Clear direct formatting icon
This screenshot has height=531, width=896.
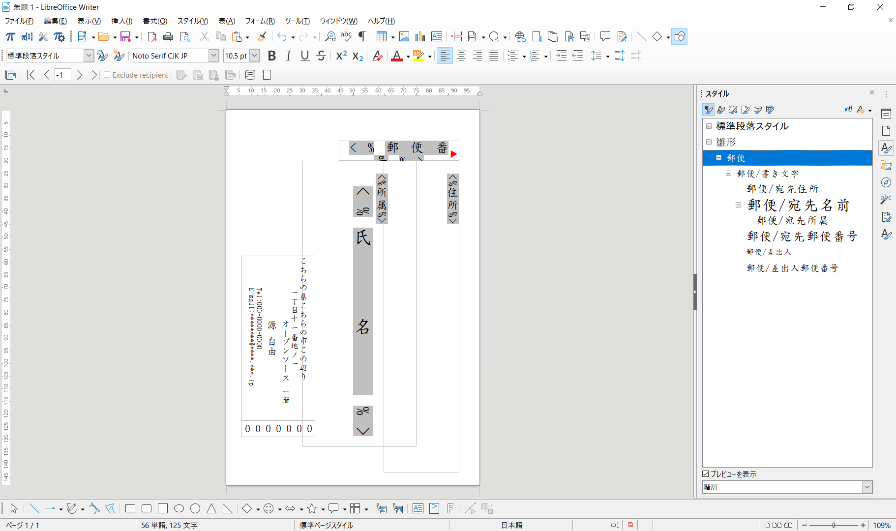[x=377, y=56]
